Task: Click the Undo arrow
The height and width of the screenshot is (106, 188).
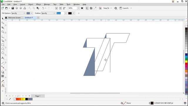Action: 43,8
